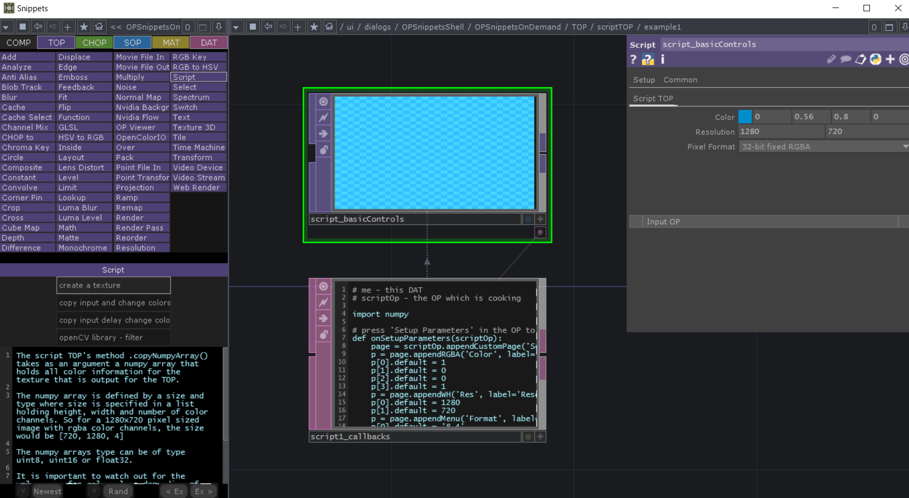
Task: Toggle viewer active flag on script_basicControls
Action: click(323, 101)
